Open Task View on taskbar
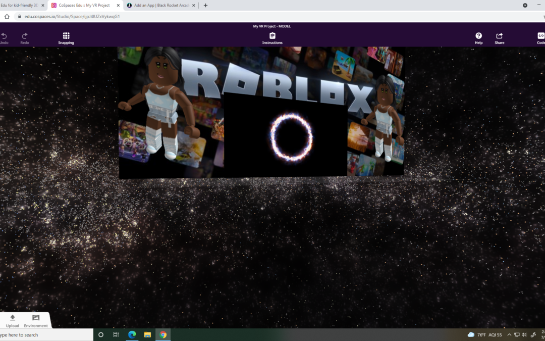The image size is (545, 341). 116,335
